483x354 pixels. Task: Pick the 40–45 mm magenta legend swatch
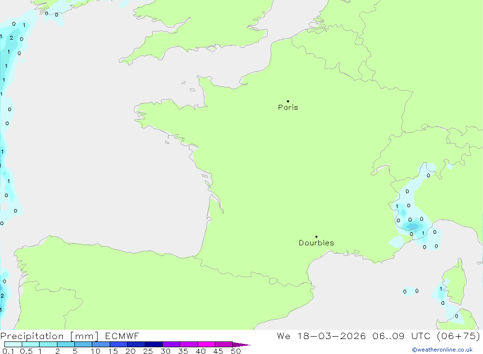pyautogui.click(x=206, y=344)
